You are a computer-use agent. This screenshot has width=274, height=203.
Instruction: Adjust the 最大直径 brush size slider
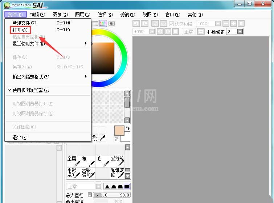(112, 195)
